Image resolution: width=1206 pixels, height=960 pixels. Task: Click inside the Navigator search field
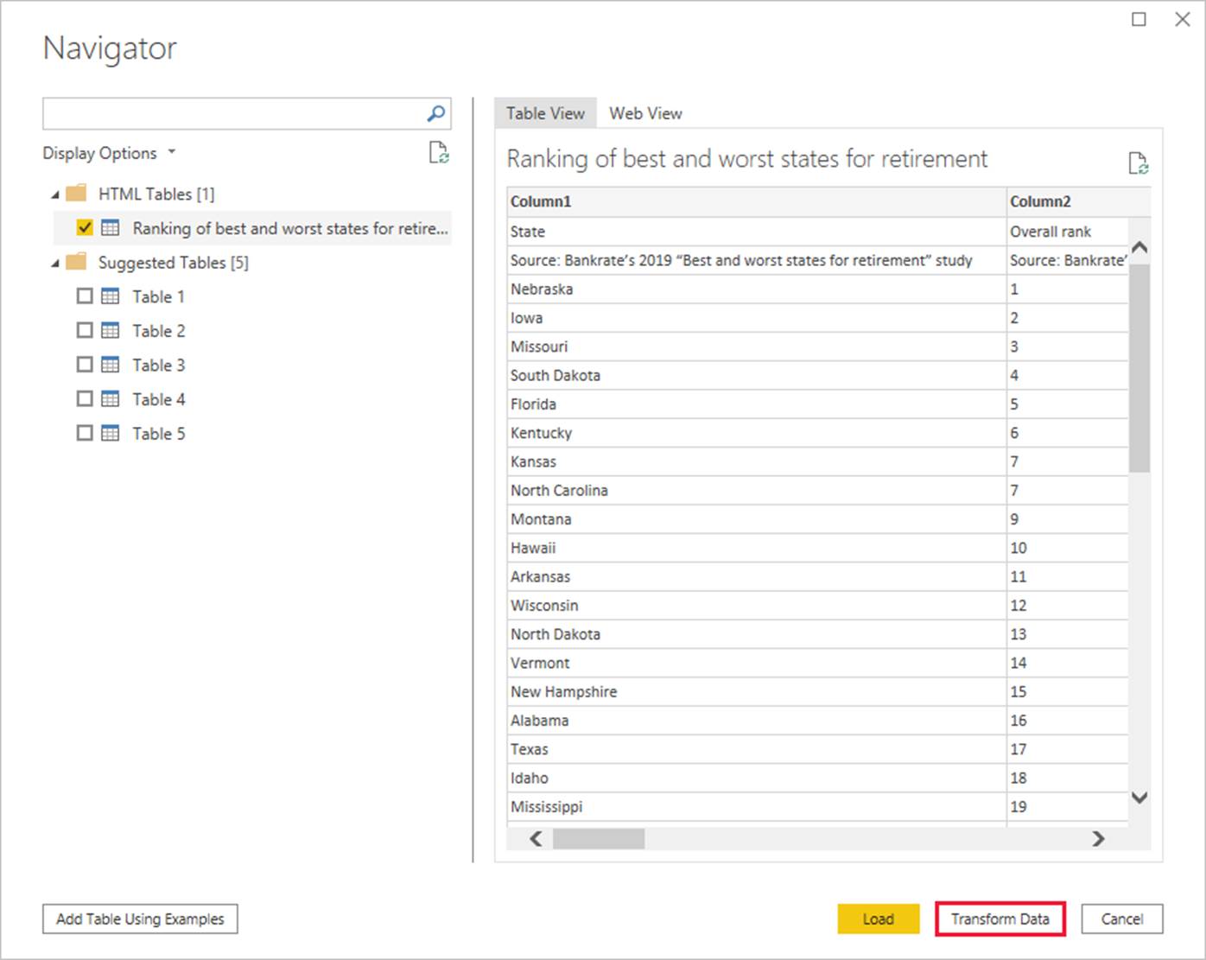(232, 113)
